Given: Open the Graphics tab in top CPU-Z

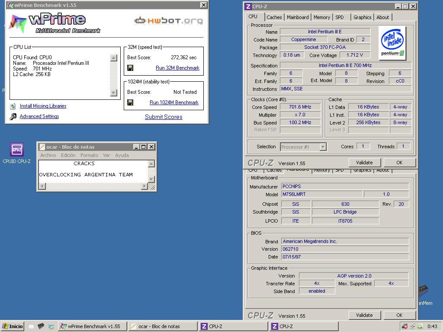Looking at the screenshot, I should [x=362, y=17].
